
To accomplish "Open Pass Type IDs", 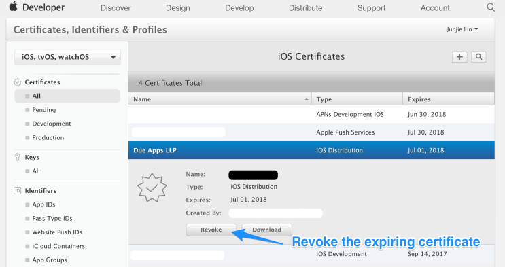I will coord(52,218).
